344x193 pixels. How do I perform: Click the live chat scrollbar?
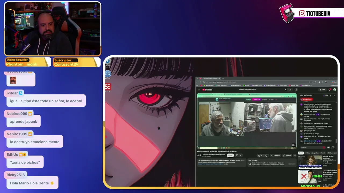click(336, 141)
